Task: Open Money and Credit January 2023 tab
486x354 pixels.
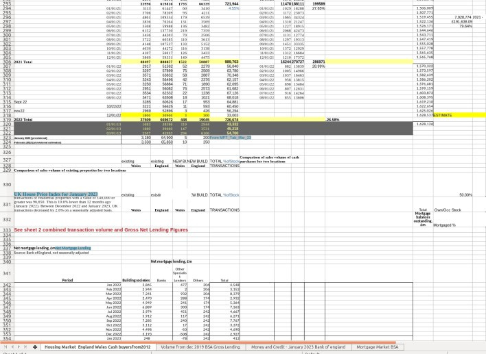Action: coord(298,347)
